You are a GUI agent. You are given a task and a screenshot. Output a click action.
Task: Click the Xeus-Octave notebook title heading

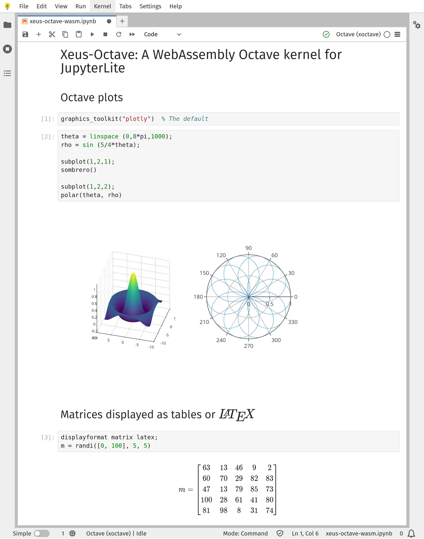(201, 61)
